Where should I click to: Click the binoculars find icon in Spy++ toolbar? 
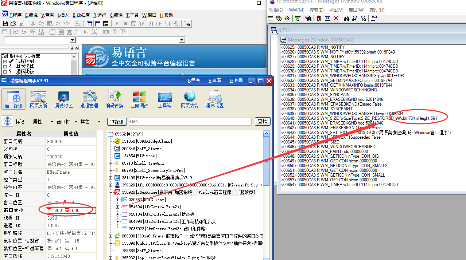346,18
